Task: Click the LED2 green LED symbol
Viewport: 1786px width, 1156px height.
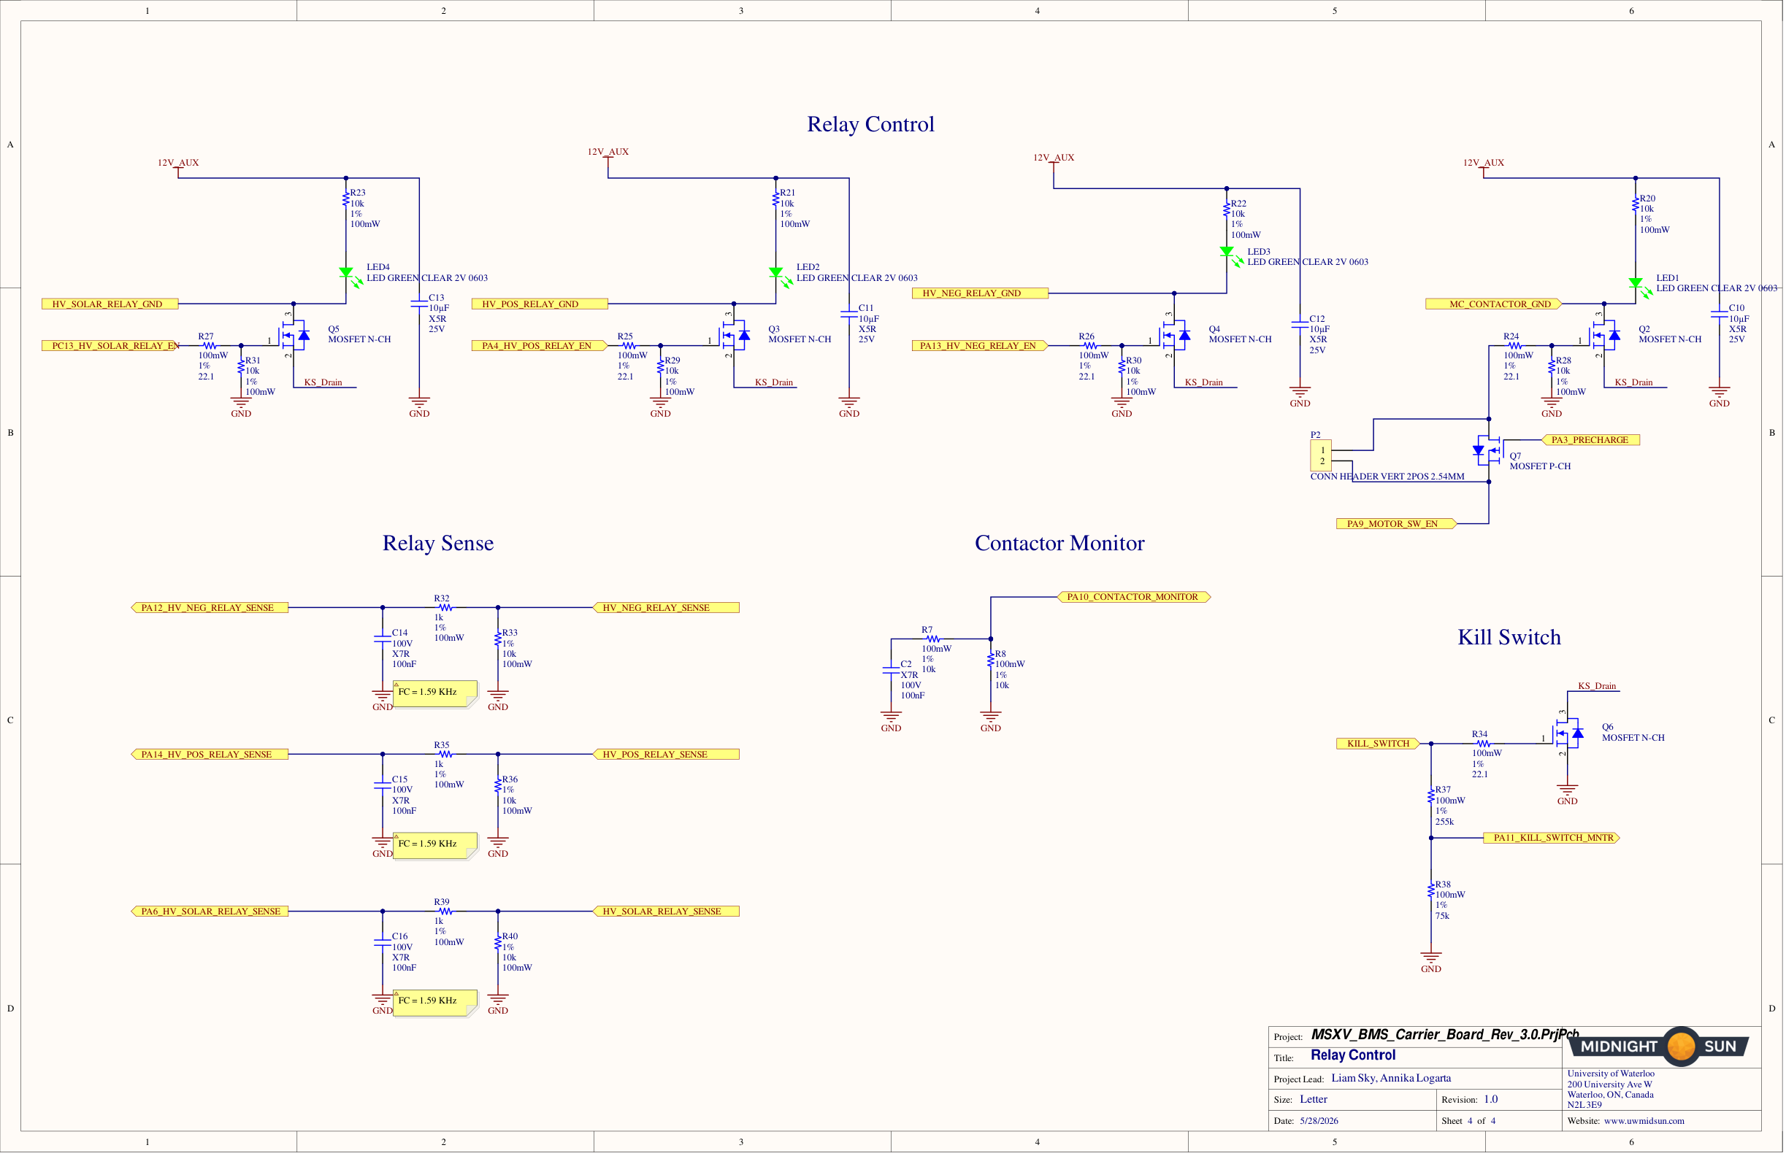Action: click(780, 277)
